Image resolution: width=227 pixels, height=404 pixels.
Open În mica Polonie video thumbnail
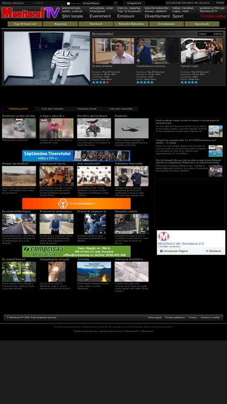coord(113,51)
